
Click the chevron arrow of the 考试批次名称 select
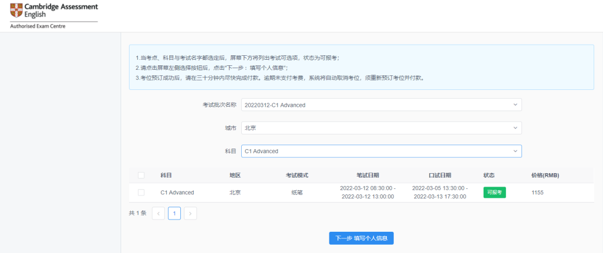[x=515, y=104]
